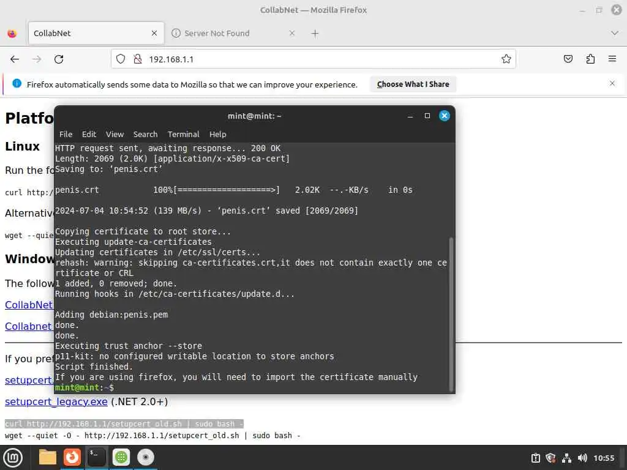The height and width of the screenshot is (470, 627).
Task: Click the 'Script finished.' terminal line
Action: point(94,367)
